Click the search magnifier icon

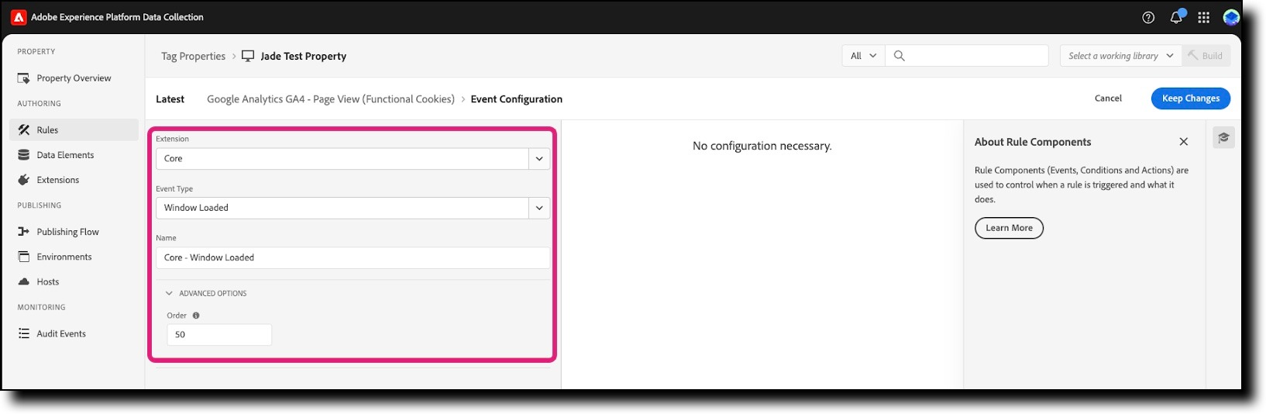pyautogui.click(x=899, y=56)
